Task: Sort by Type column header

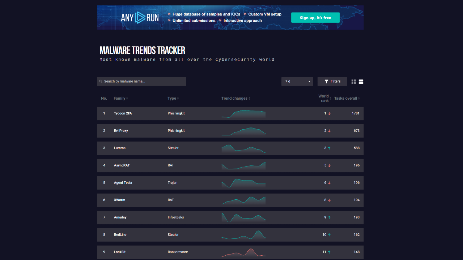Action: tap(173, 98)
